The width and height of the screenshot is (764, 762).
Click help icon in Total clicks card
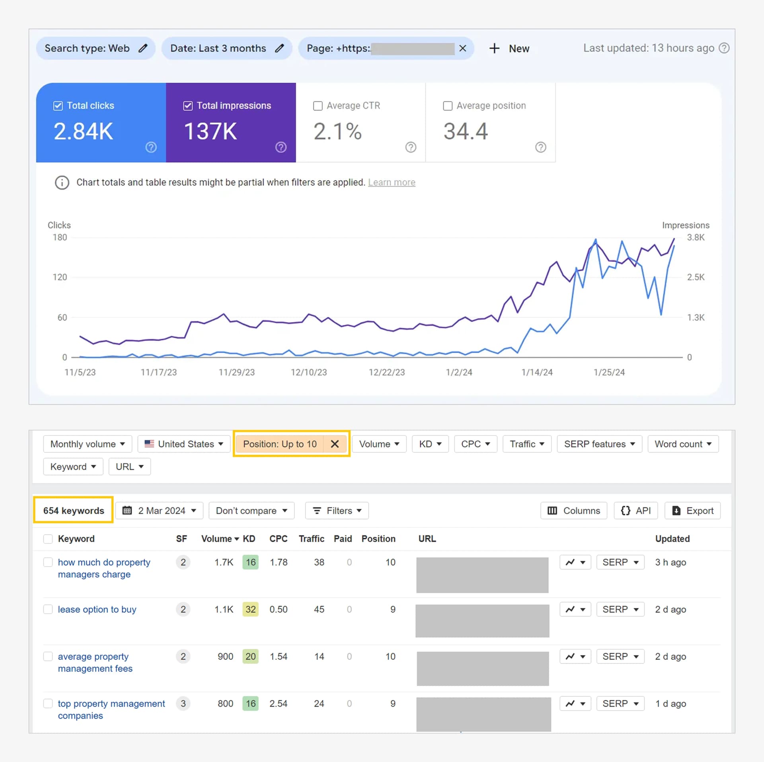click(151, 147)
